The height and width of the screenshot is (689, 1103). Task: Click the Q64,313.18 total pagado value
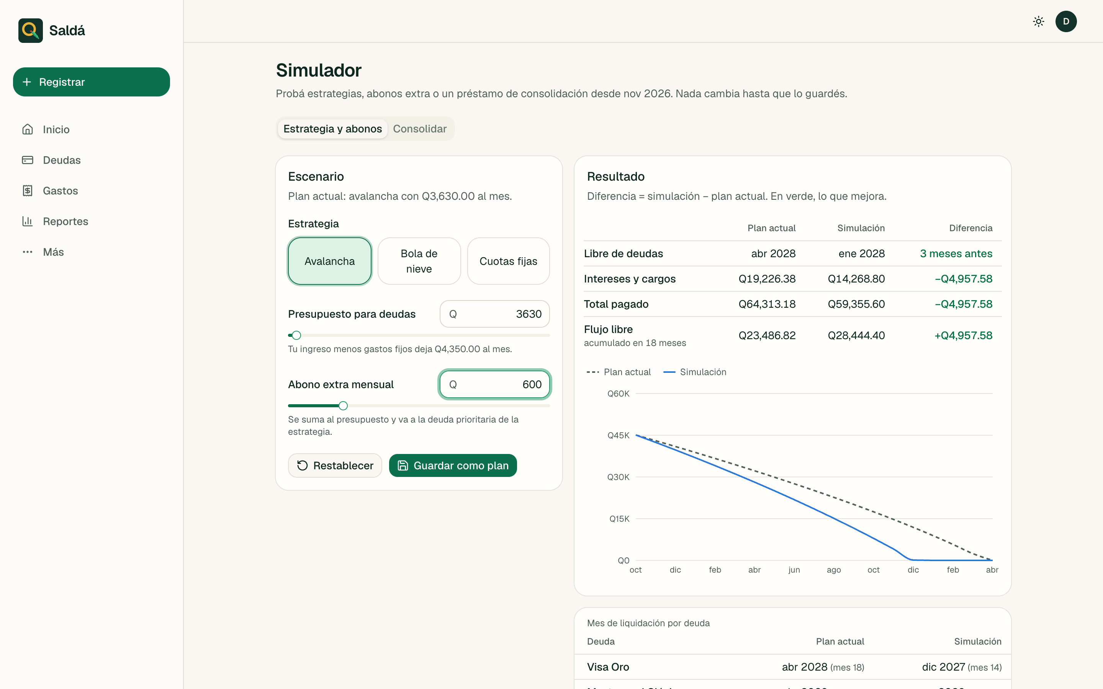[x=767, y=304]
